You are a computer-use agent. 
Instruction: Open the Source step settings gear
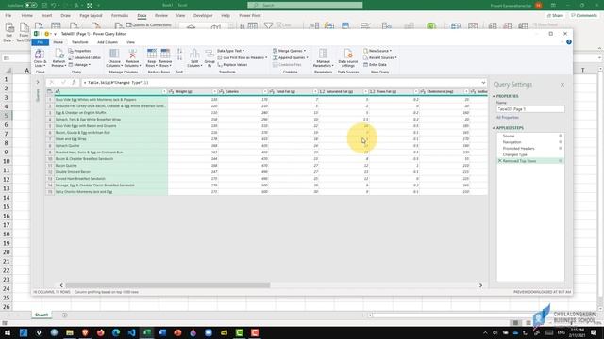(561, 136)
